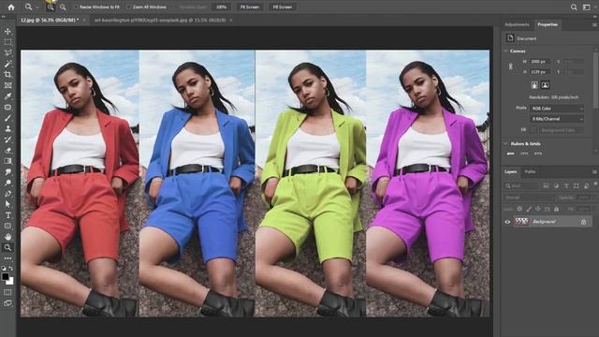Viewport: 599px width, 337px height.
Task: Select the Hand tool
Action: pos(7,237)
